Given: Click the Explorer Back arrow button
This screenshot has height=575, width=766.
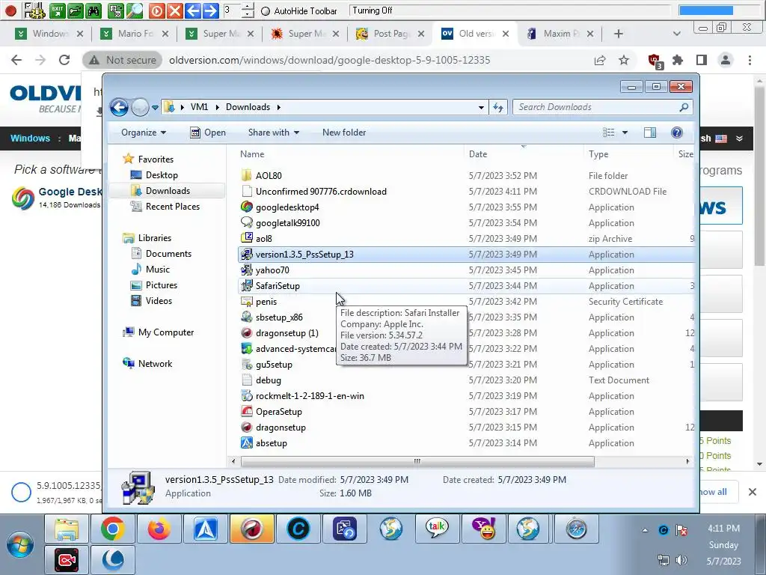Looking at the screenshot, I should (x=119, y=107).
